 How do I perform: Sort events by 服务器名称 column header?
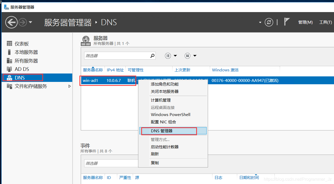point(93,178)
